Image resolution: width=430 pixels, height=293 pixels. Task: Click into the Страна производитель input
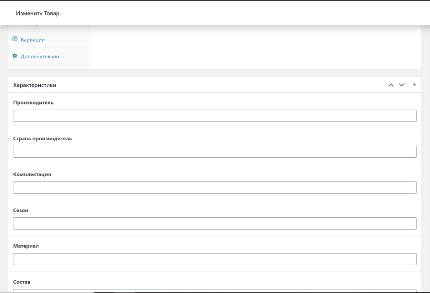(215, 152)
